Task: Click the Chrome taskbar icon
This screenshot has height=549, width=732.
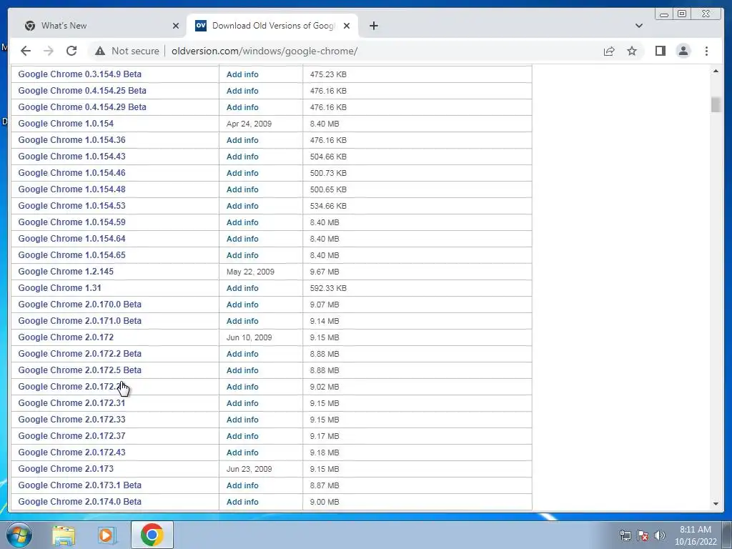Action: 152,535
